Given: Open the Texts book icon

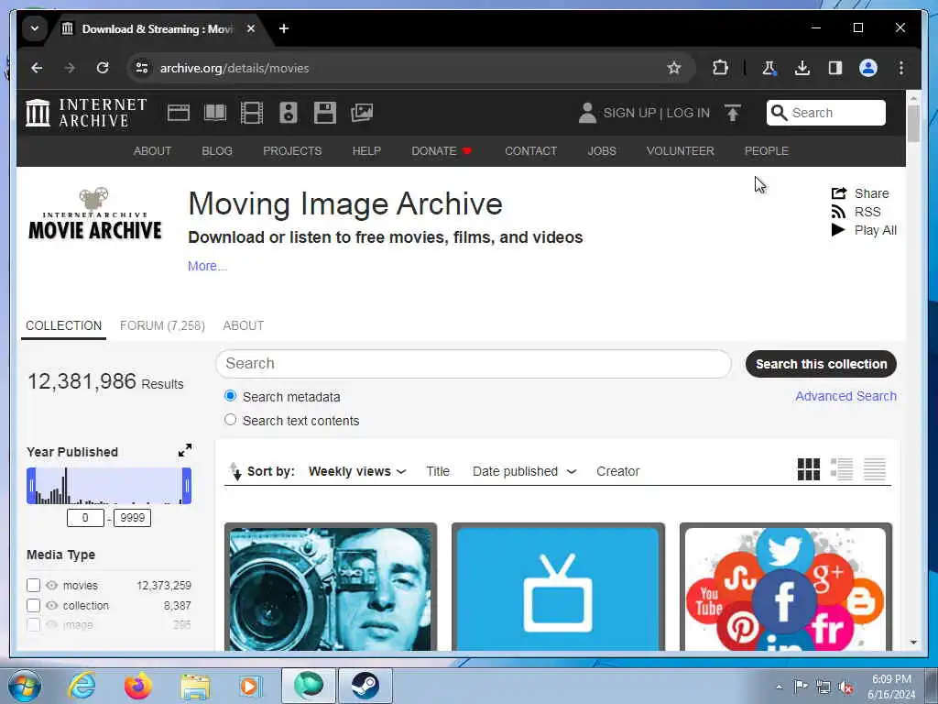Looking at the screenshot, I should (x=214, y=113).
